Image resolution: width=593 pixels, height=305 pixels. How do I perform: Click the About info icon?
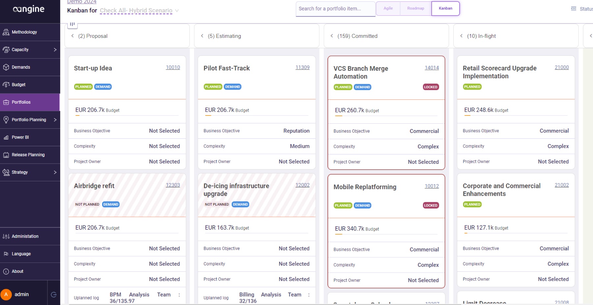click(x=6, y=271)
